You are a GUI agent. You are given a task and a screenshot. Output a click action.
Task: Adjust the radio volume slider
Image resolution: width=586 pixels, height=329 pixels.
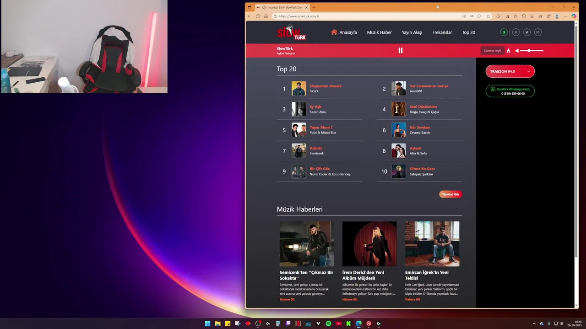tap(532, 51)
